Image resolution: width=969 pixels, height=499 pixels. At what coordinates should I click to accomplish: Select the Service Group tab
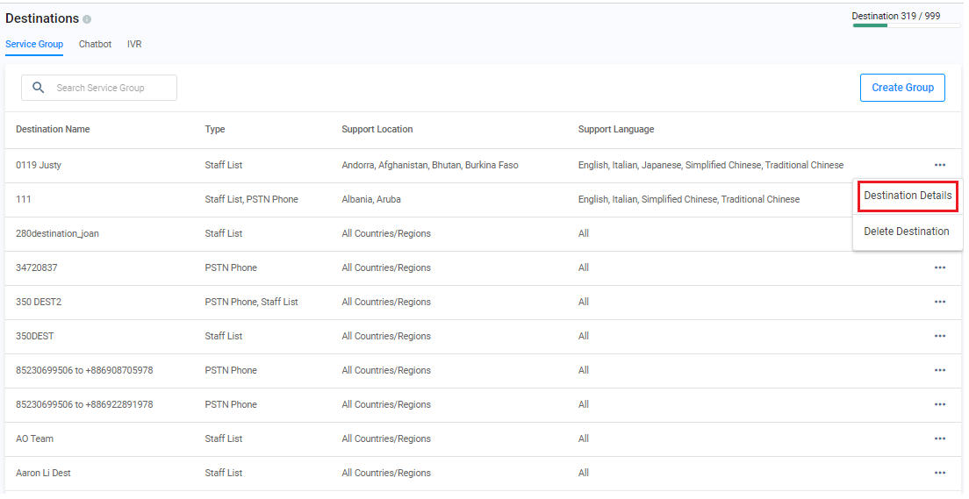tap(33, 44)
